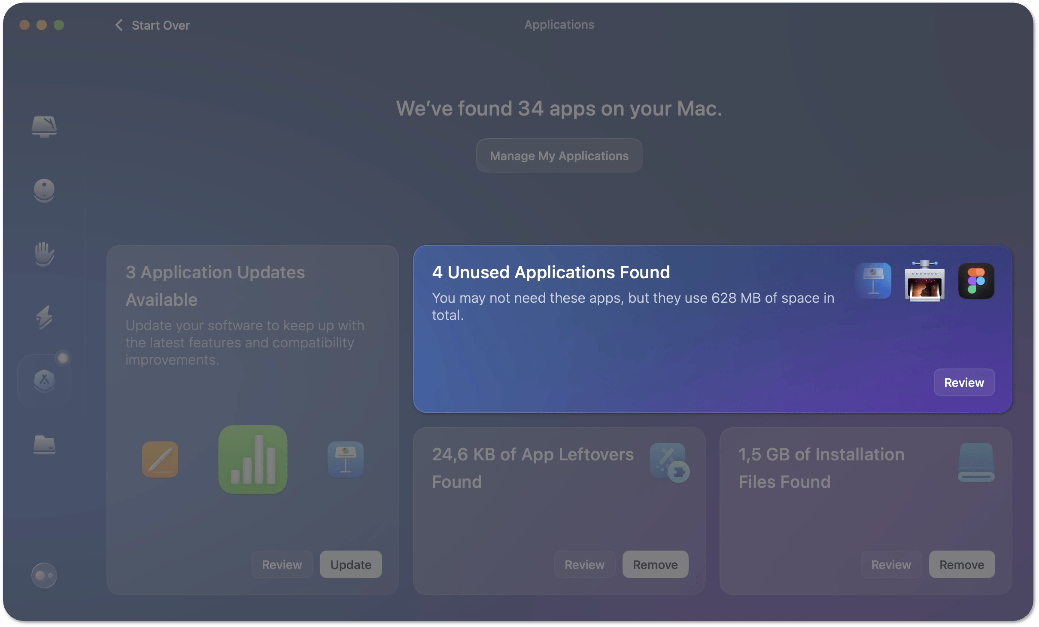1039x627 pixels.
Task: Remove the installation files
Action: (x=962, y=564)
